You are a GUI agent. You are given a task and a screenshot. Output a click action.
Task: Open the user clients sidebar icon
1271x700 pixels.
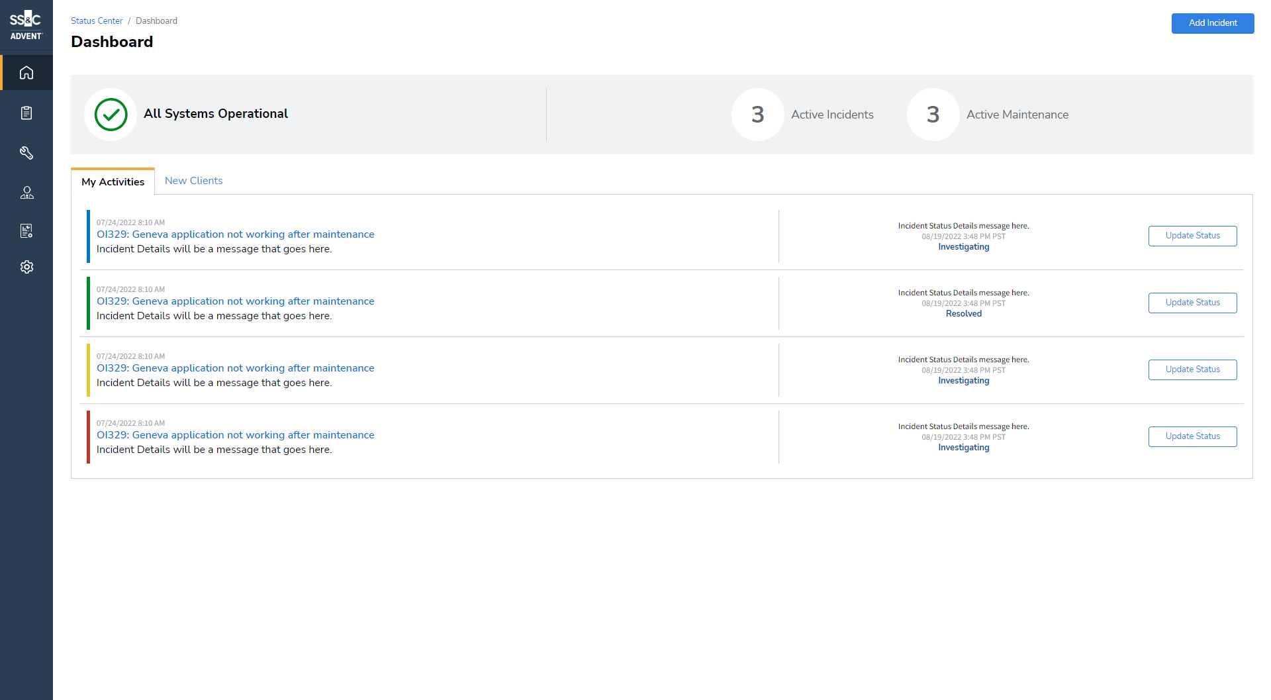point(26,193)
